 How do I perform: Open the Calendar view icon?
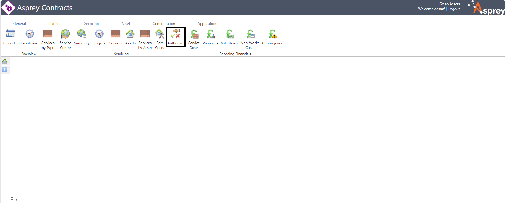[10, 34]
